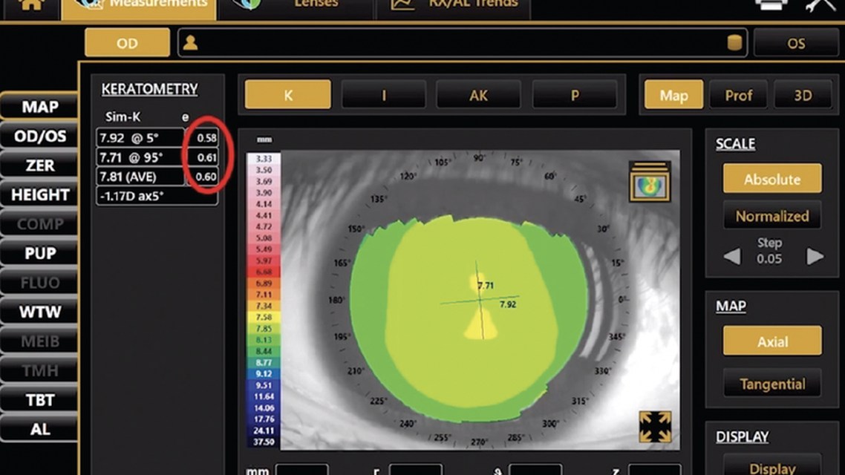This screenshot has width=845, height=475.
Task: Click the database cylinder icon
Action: [x=734, y=42]
